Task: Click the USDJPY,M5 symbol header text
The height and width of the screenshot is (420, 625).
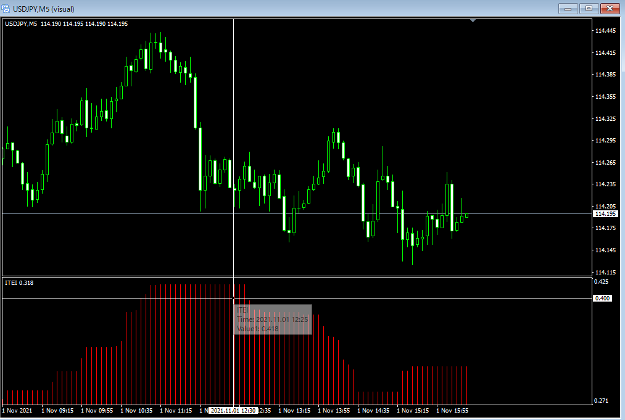Action: coord(21,23)
